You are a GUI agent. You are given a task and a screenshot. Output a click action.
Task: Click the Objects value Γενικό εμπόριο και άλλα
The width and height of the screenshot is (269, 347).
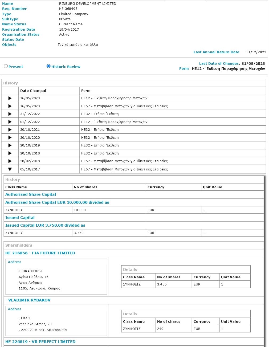[78, 45]
